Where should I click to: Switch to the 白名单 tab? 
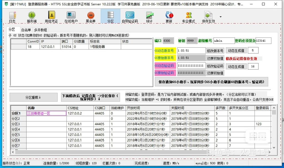tap(26, 30)
